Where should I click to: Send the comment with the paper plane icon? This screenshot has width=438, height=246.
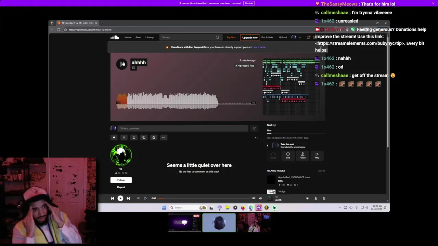[x=254, y=128]
